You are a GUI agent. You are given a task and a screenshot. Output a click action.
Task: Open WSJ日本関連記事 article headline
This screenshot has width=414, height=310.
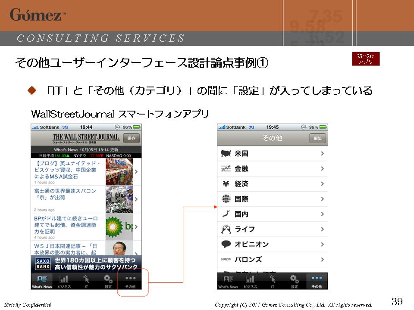pos(66,249)
